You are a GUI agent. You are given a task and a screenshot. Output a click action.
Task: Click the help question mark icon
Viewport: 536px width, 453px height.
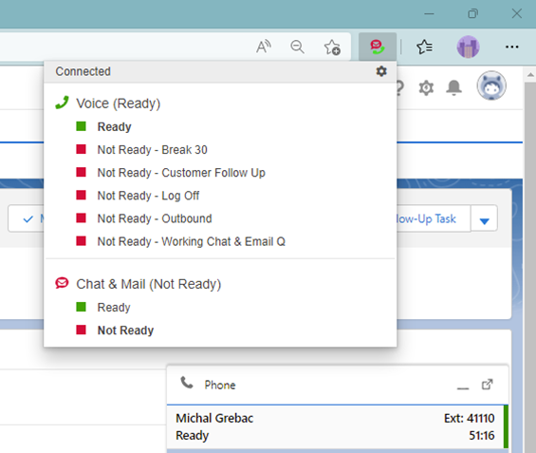pyautogui.click(x=400, y=88)
